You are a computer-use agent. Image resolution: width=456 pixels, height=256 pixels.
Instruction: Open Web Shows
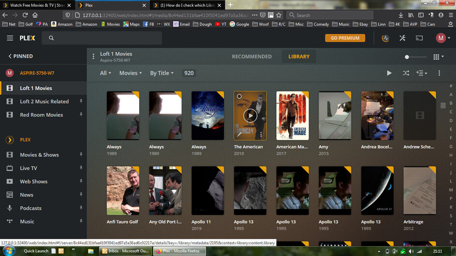[33, 182]
